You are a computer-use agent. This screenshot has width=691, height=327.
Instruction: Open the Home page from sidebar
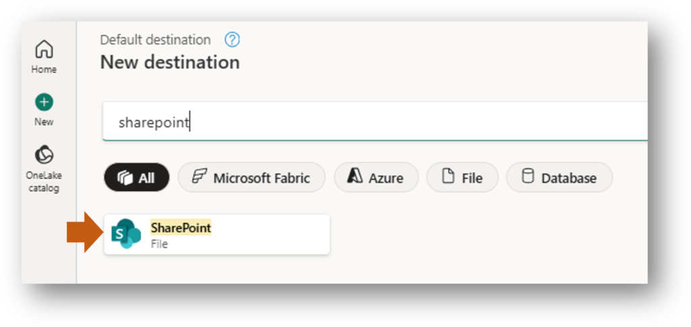[44, 57]
